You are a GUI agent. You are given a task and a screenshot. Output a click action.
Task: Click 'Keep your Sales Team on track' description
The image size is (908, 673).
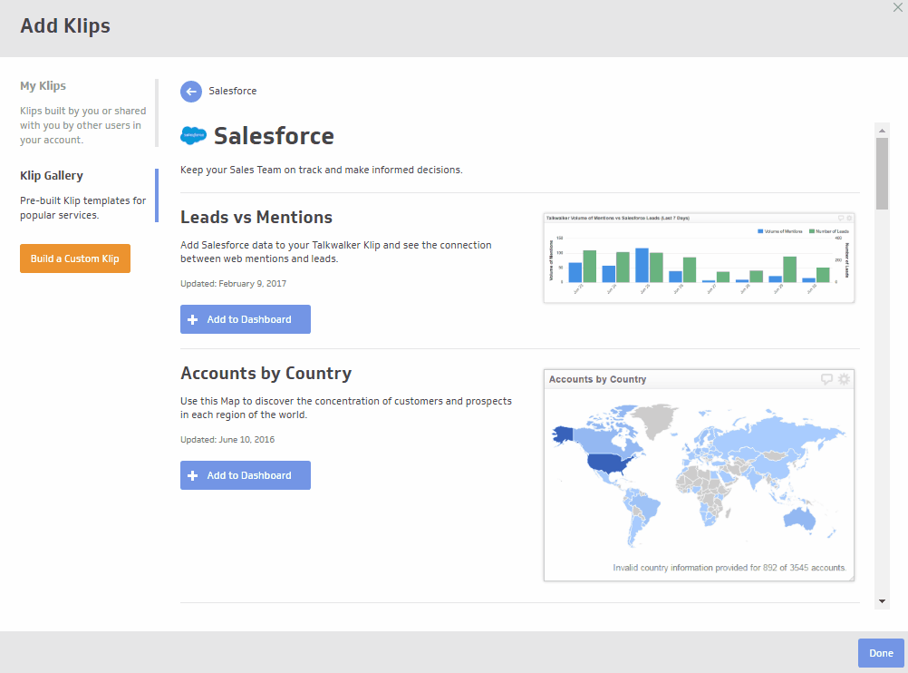pyautogui.click(x=322, y=170)
